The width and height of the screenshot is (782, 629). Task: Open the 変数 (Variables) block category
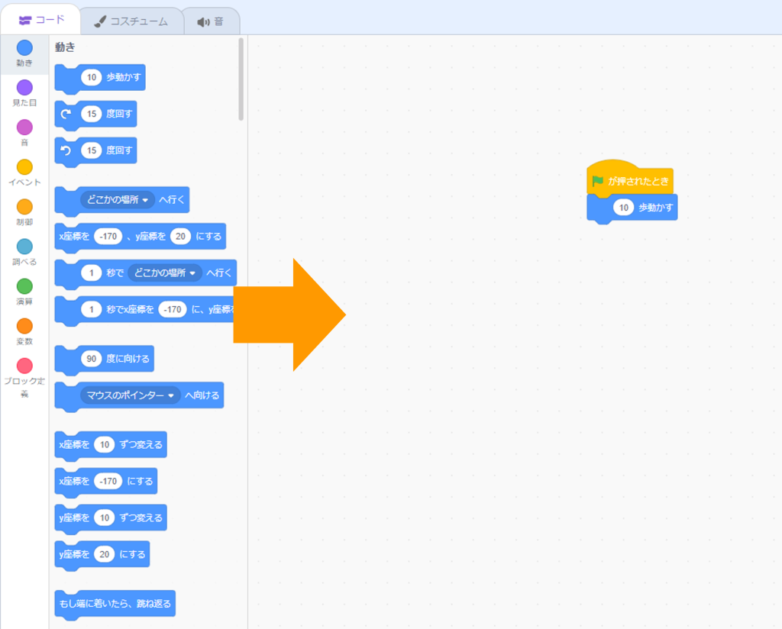tap(24, 326)
